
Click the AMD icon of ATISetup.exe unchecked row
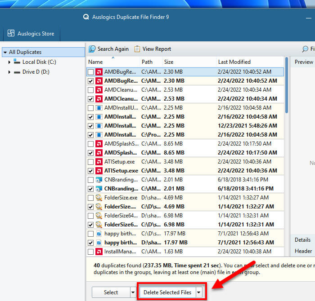99,162
